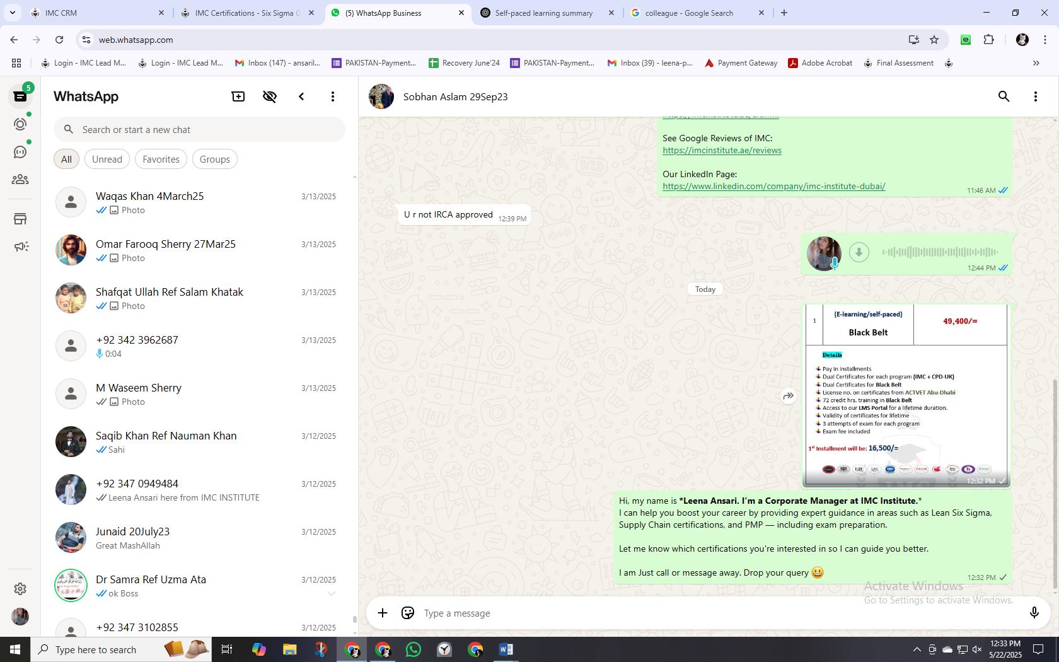Collapse chat list with back chevron

click(x=301, y=96)
